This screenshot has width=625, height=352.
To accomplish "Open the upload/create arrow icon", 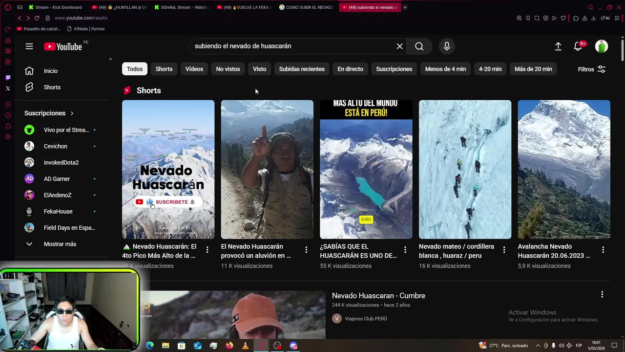I will point(558,46).
